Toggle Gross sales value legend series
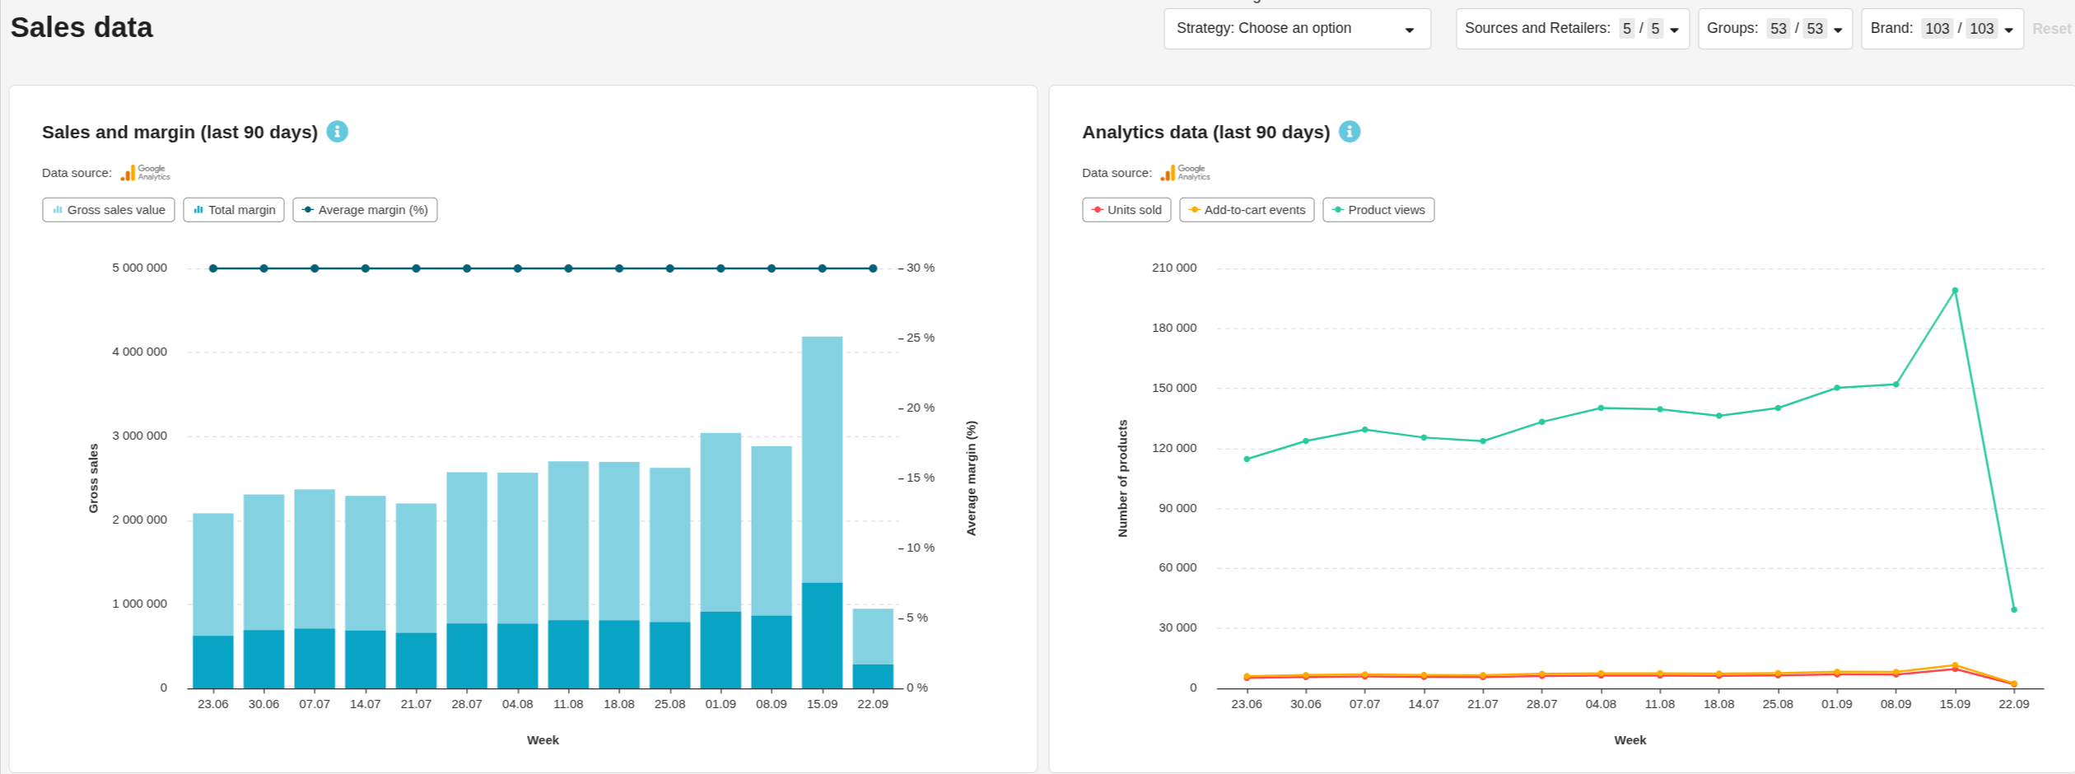 pos(109,210)
